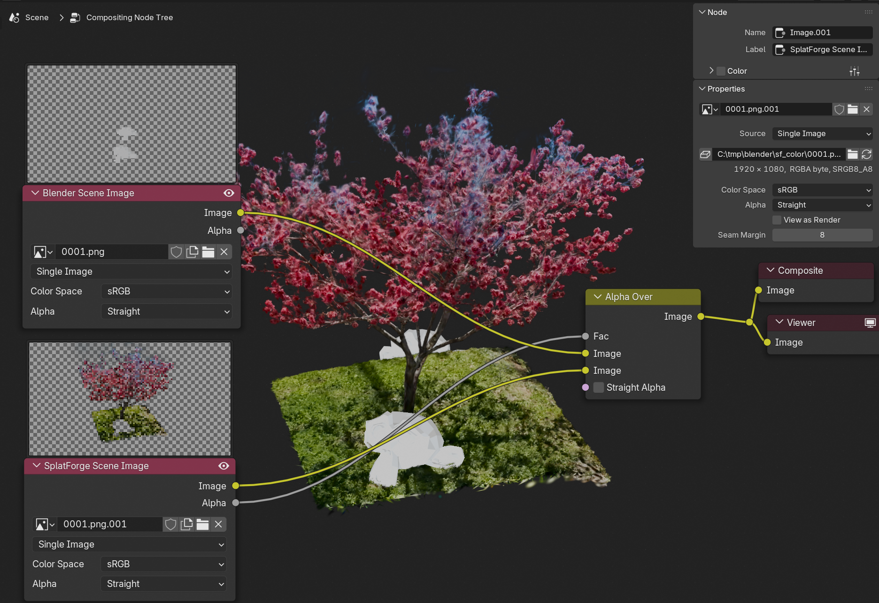Unlink 0001.png image with X icon
The height and width of the screenshot is (603, 879).
pos(224,252)
